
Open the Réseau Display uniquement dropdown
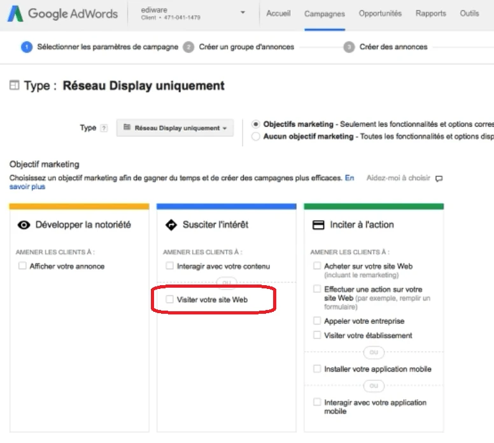pos(175,128)
